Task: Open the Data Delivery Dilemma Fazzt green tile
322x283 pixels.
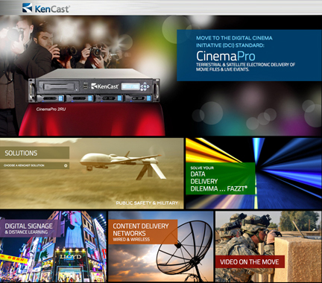Action: [221, 179]
